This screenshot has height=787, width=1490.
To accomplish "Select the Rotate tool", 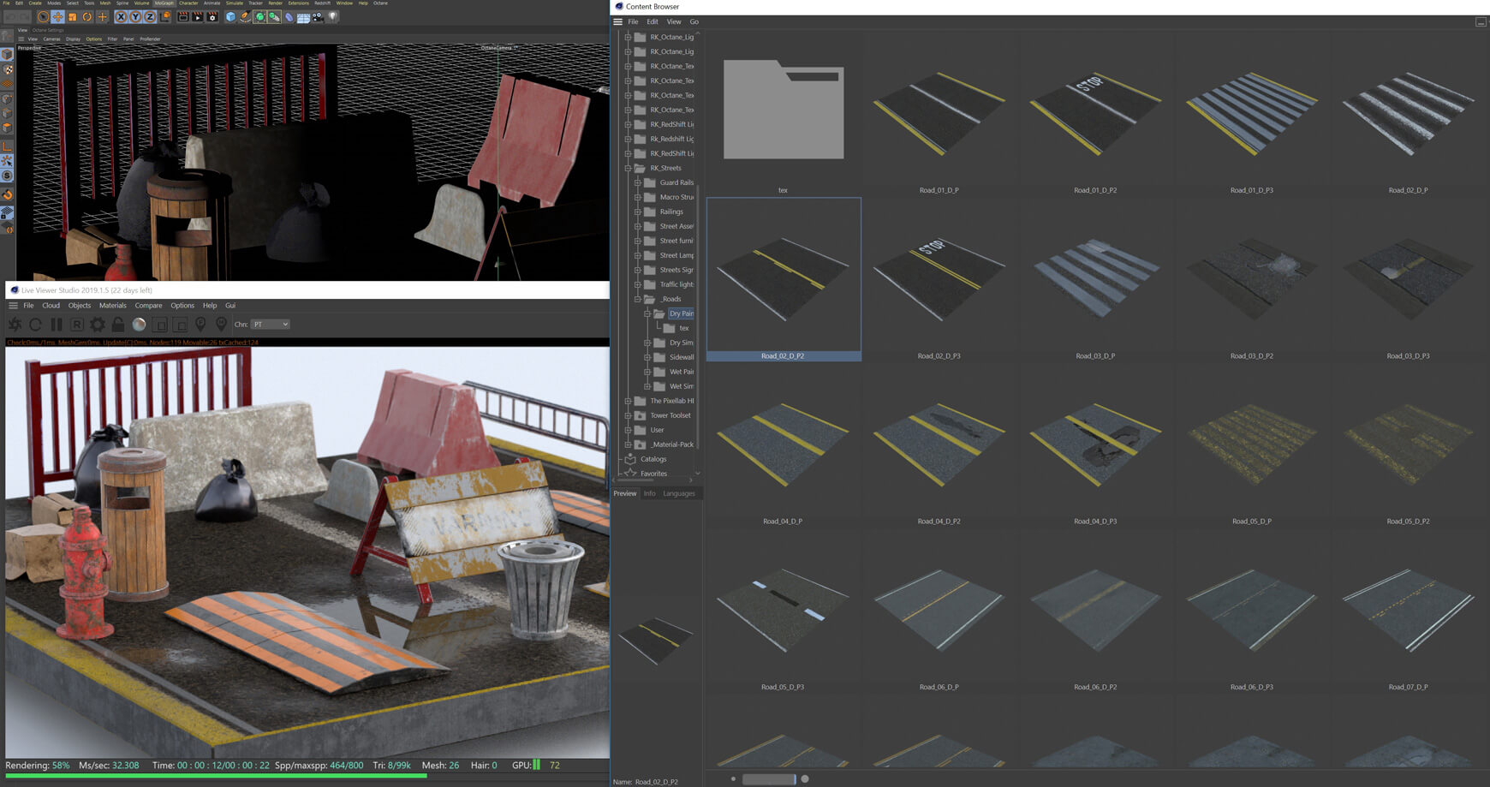I will [87, 16].
